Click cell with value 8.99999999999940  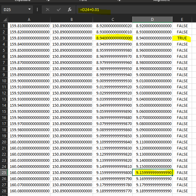(x=113, y=75)
